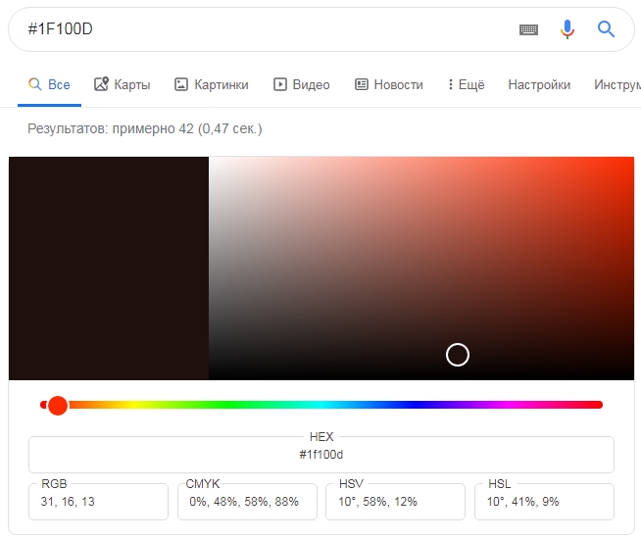Click the on-screen keyboard icon

point(528,29)
